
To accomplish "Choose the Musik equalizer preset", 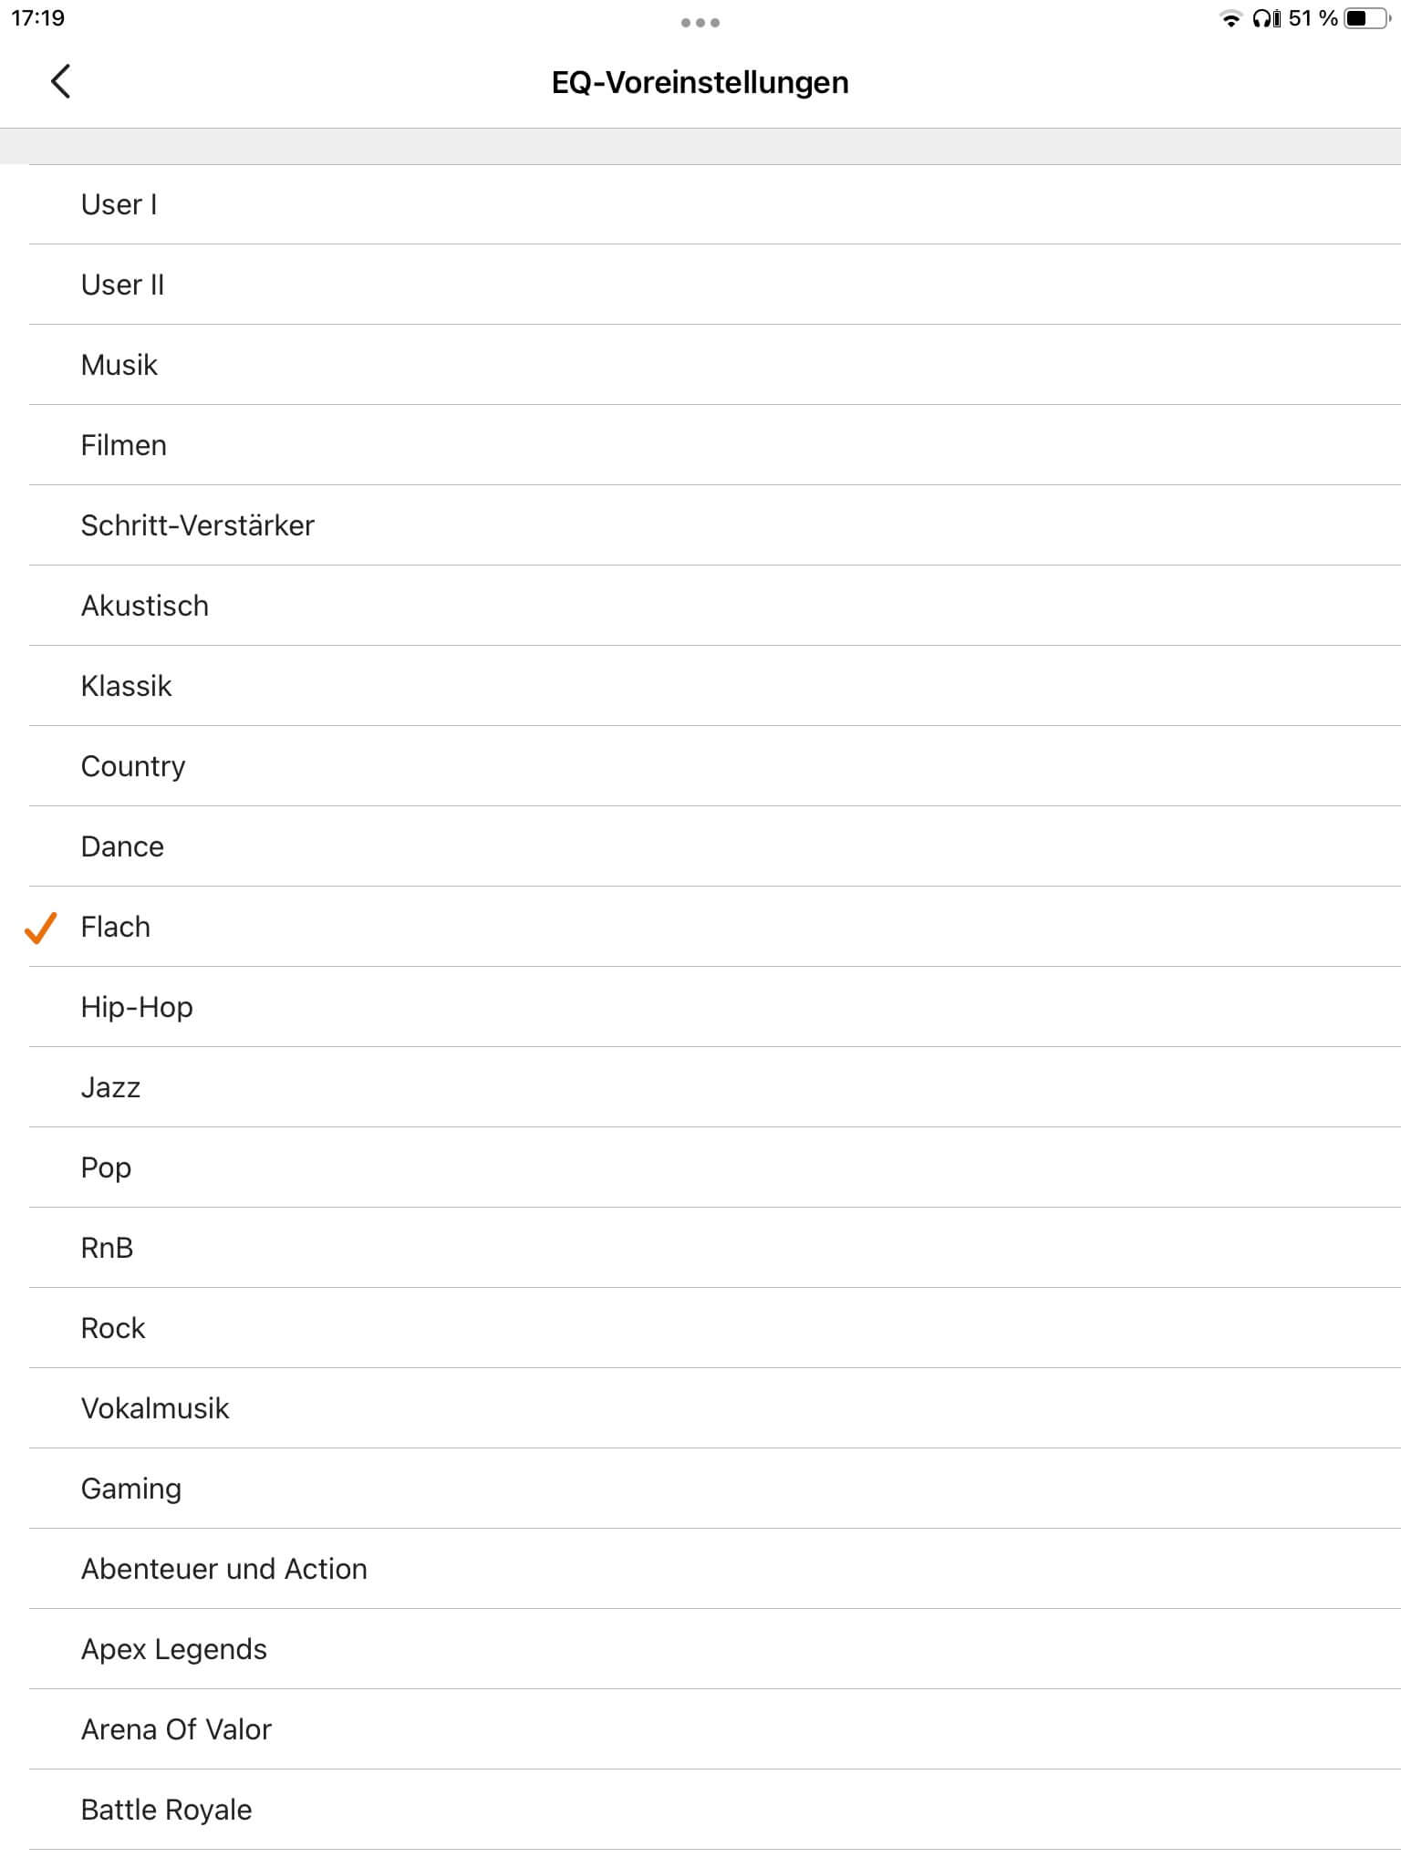I will click(119, 366).
